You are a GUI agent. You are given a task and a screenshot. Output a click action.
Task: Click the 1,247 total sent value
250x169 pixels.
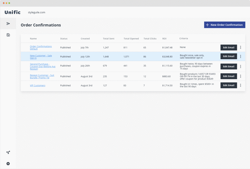click(x=106, y=47)
